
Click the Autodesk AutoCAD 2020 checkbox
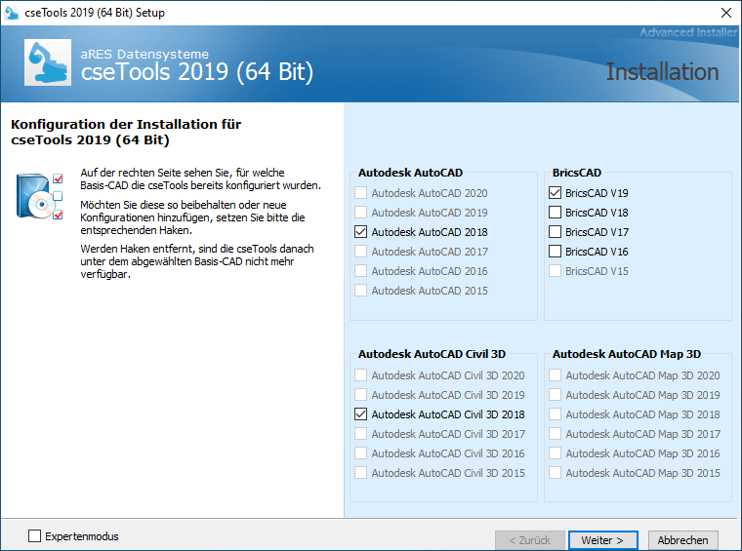(361, 193)
